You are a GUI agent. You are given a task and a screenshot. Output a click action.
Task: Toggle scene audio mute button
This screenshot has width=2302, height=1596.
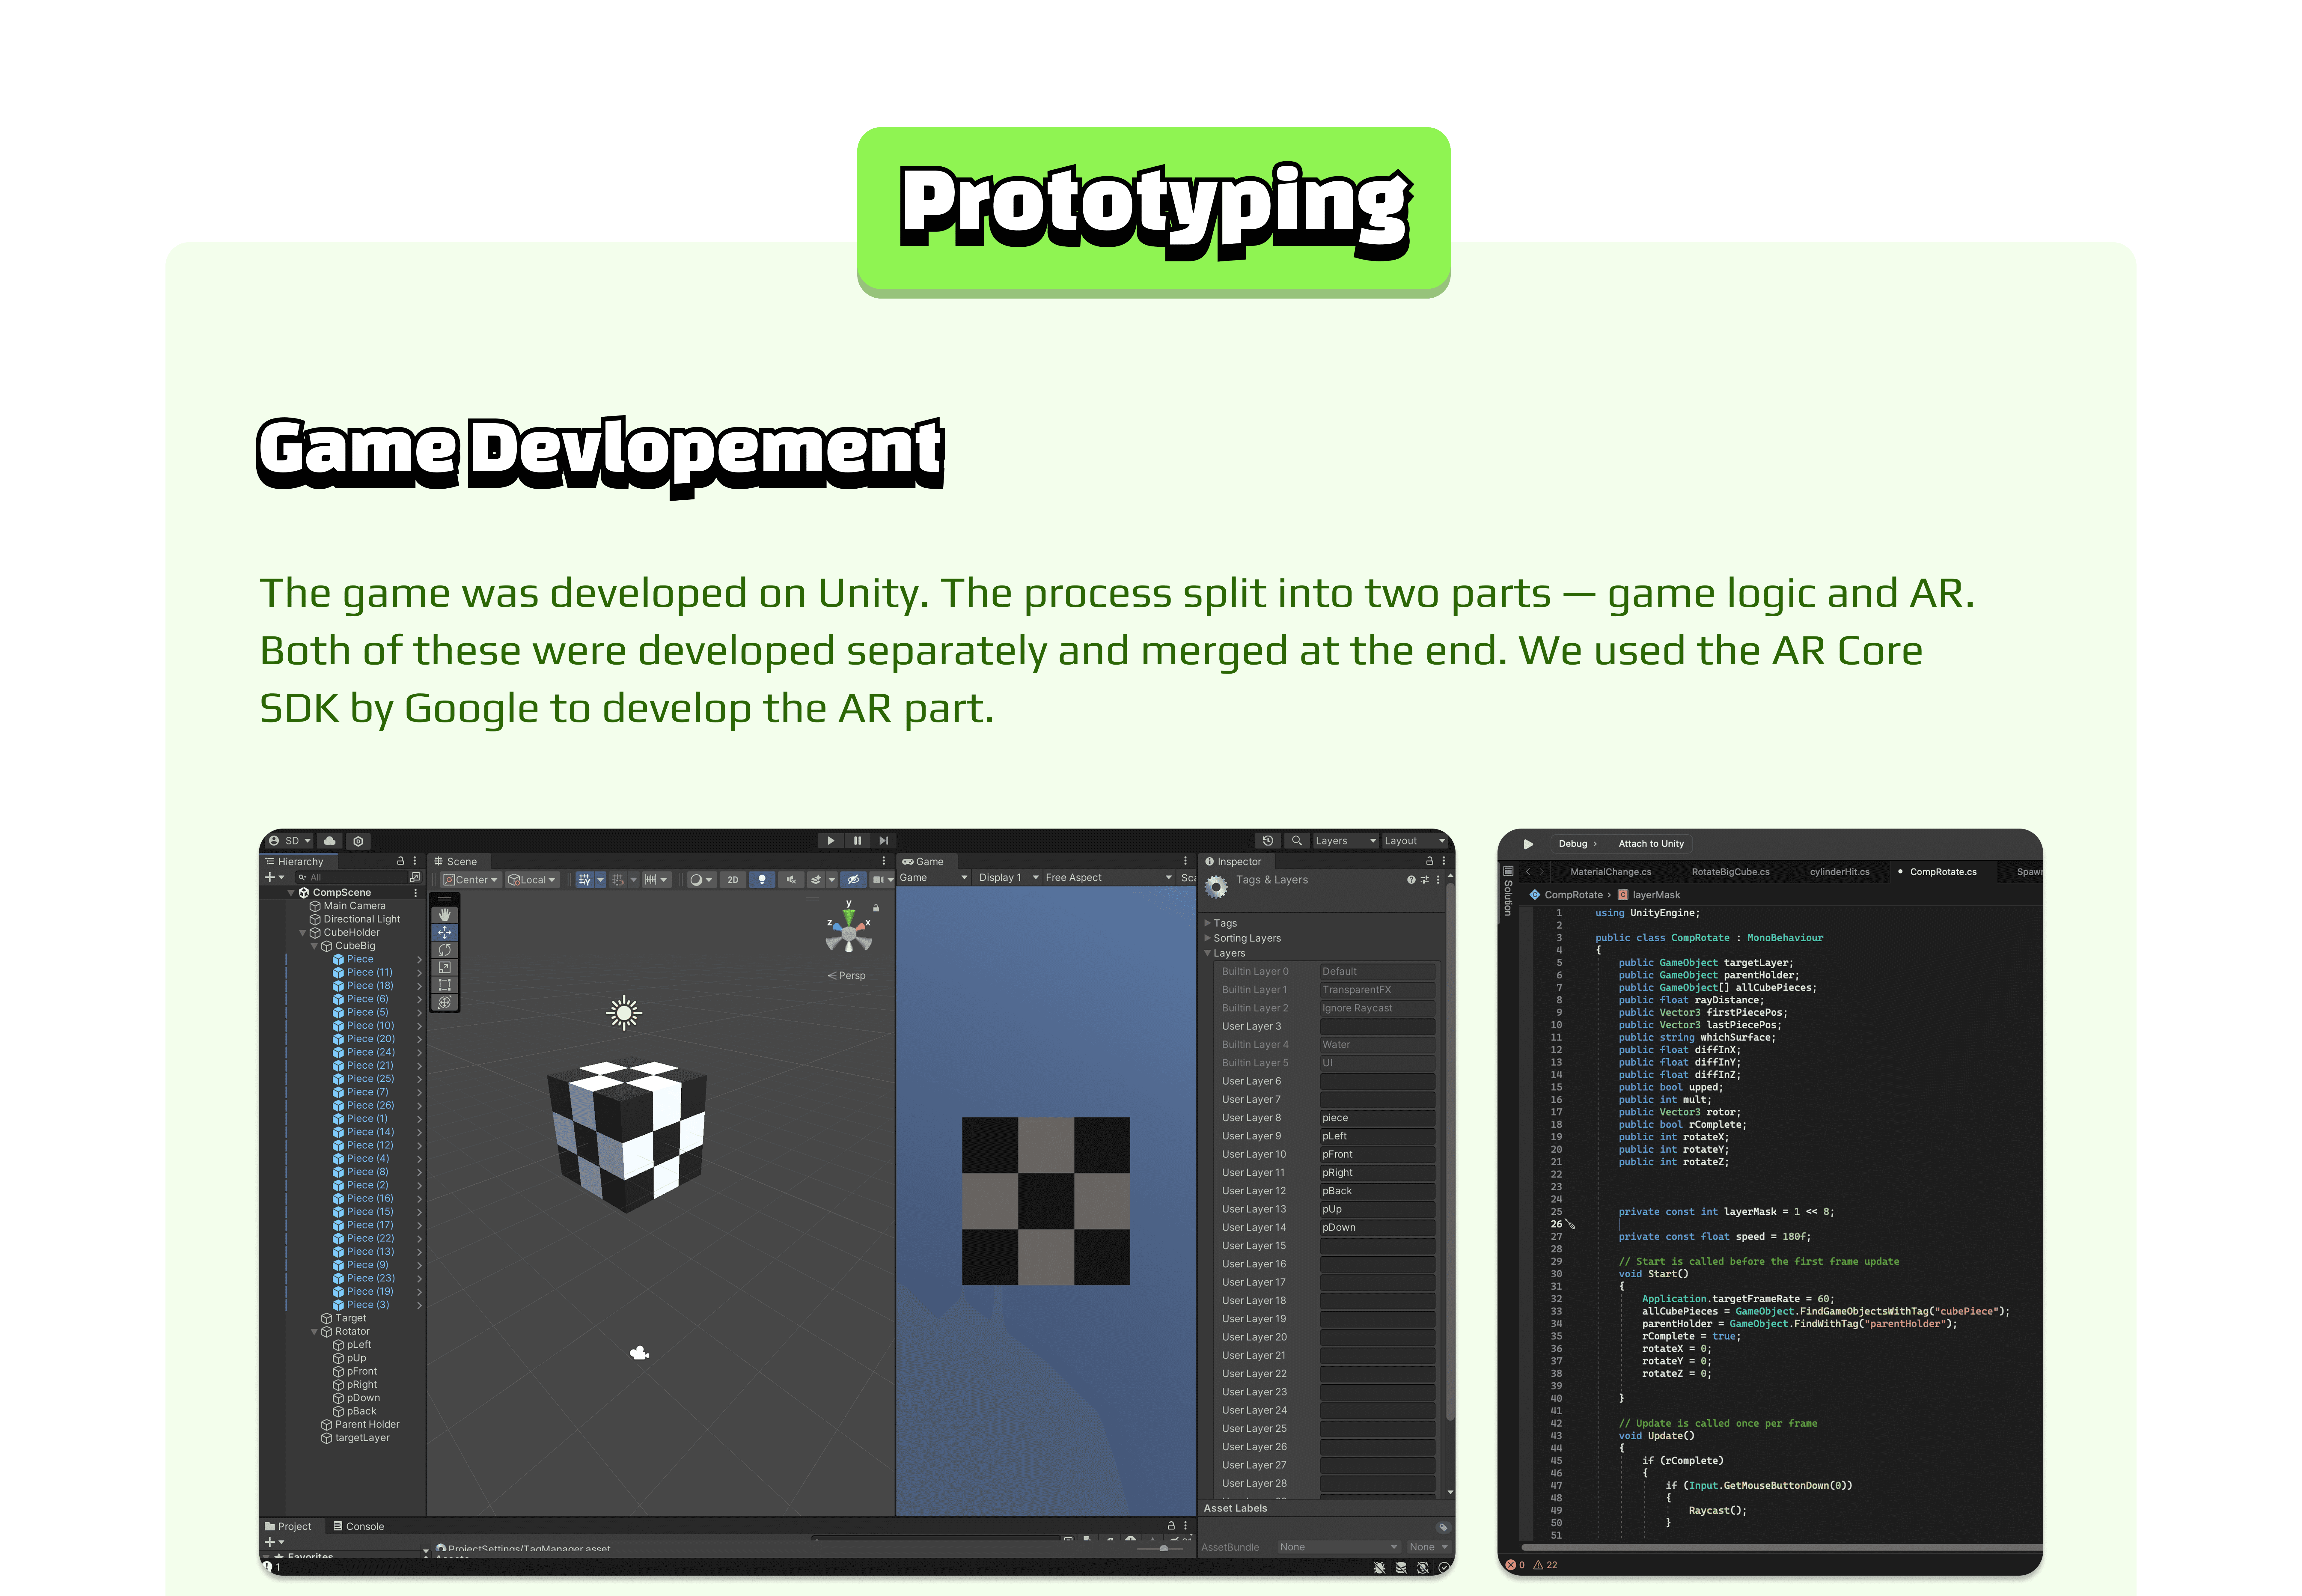pyautogui.click(x=791, y=880)
